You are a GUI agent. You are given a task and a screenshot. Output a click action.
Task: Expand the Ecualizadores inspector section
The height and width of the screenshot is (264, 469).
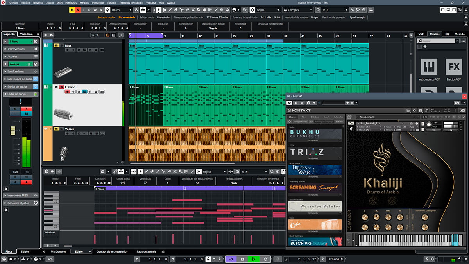pyautogui.click(x=21, y=72)
